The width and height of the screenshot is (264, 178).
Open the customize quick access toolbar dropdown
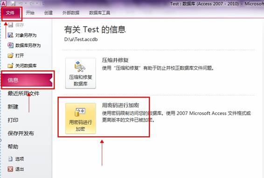[43, 3]
